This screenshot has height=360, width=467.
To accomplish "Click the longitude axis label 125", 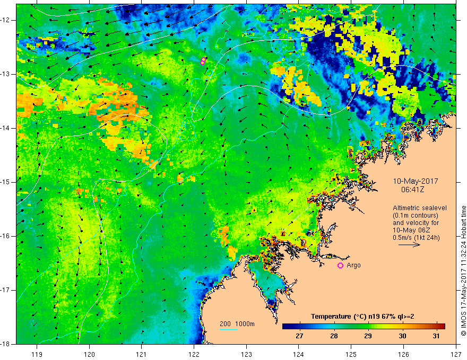I will [351, 354].
